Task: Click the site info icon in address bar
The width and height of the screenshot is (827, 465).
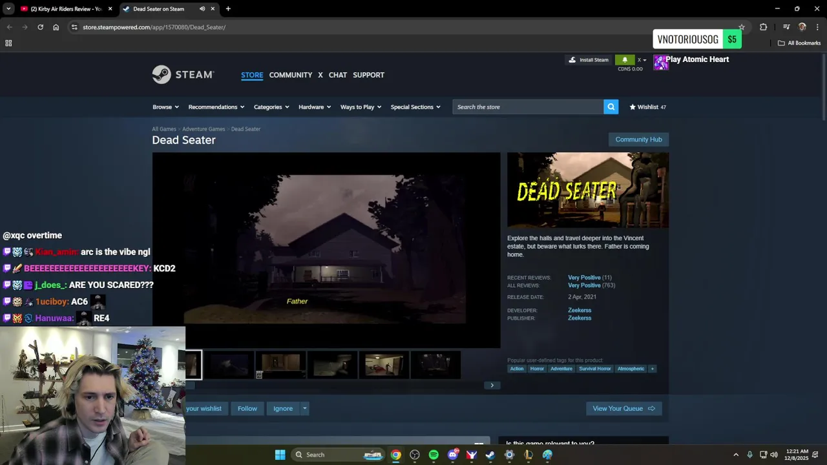Action: click(74, 27)
